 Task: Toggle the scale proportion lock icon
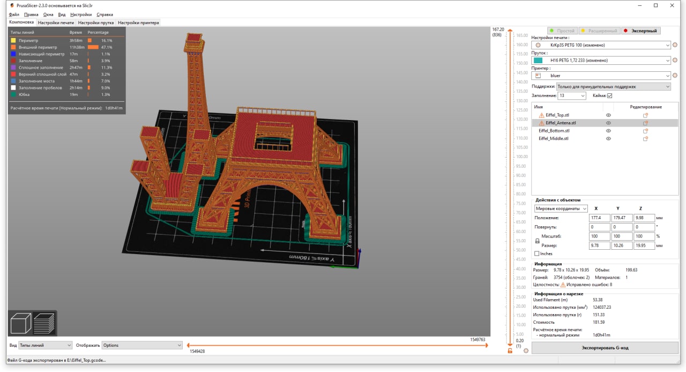click(x=538, y=241)
